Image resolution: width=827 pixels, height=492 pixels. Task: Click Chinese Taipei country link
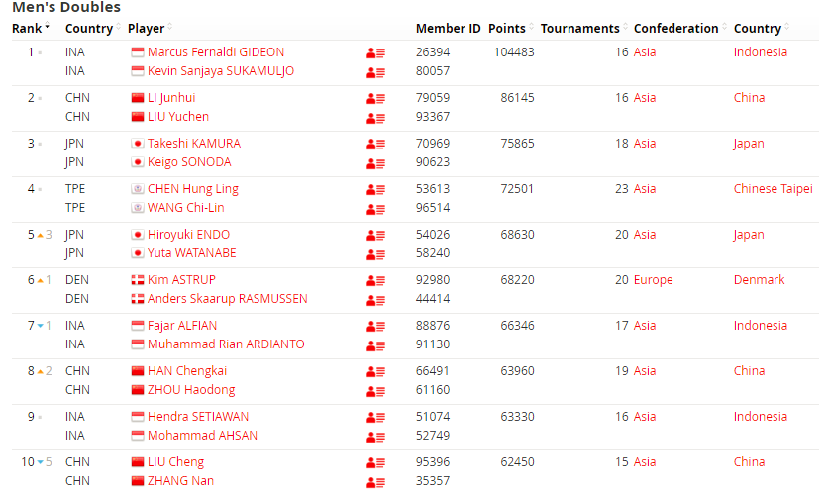pyautogui.click(x=773, y=189)
